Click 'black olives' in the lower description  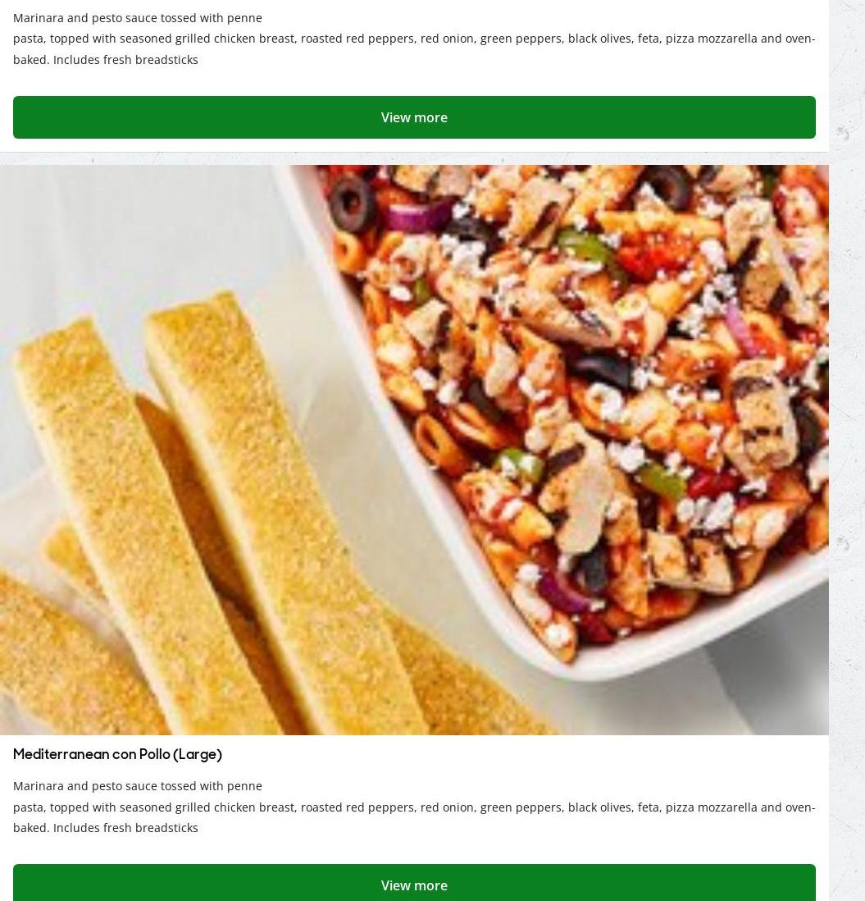[x=600, y=807]
